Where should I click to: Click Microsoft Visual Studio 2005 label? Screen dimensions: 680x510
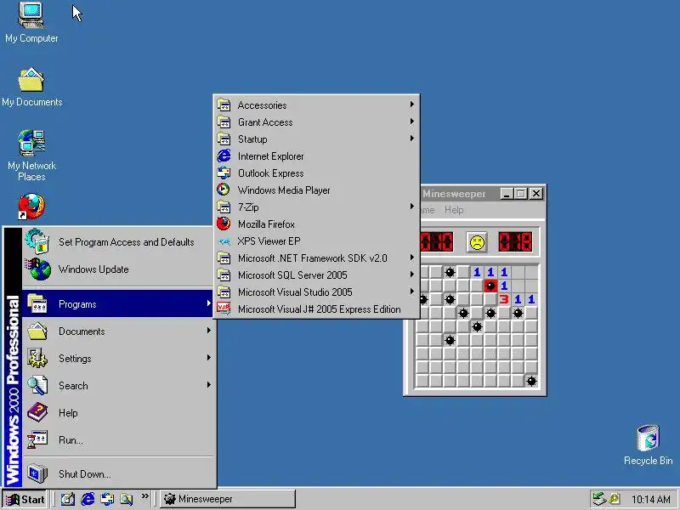[295, 292]
